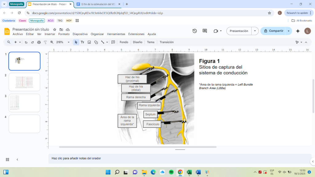Open version history clock icon
The width and height of the screenshot is (315, 177).
[195, 31]
